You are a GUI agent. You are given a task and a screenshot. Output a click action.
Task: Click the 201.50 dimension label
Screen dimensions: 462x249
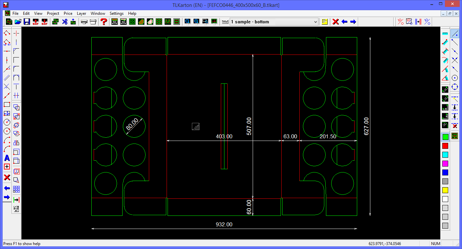[328, 136]
